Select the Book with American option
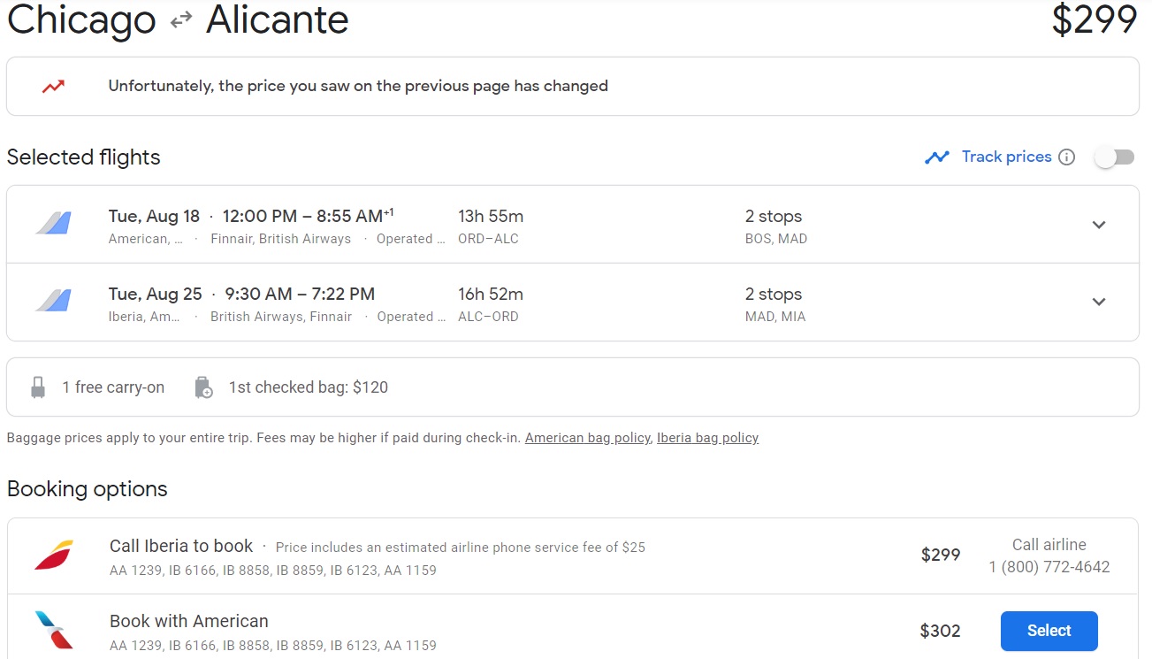 click(x=1049, y=631)
